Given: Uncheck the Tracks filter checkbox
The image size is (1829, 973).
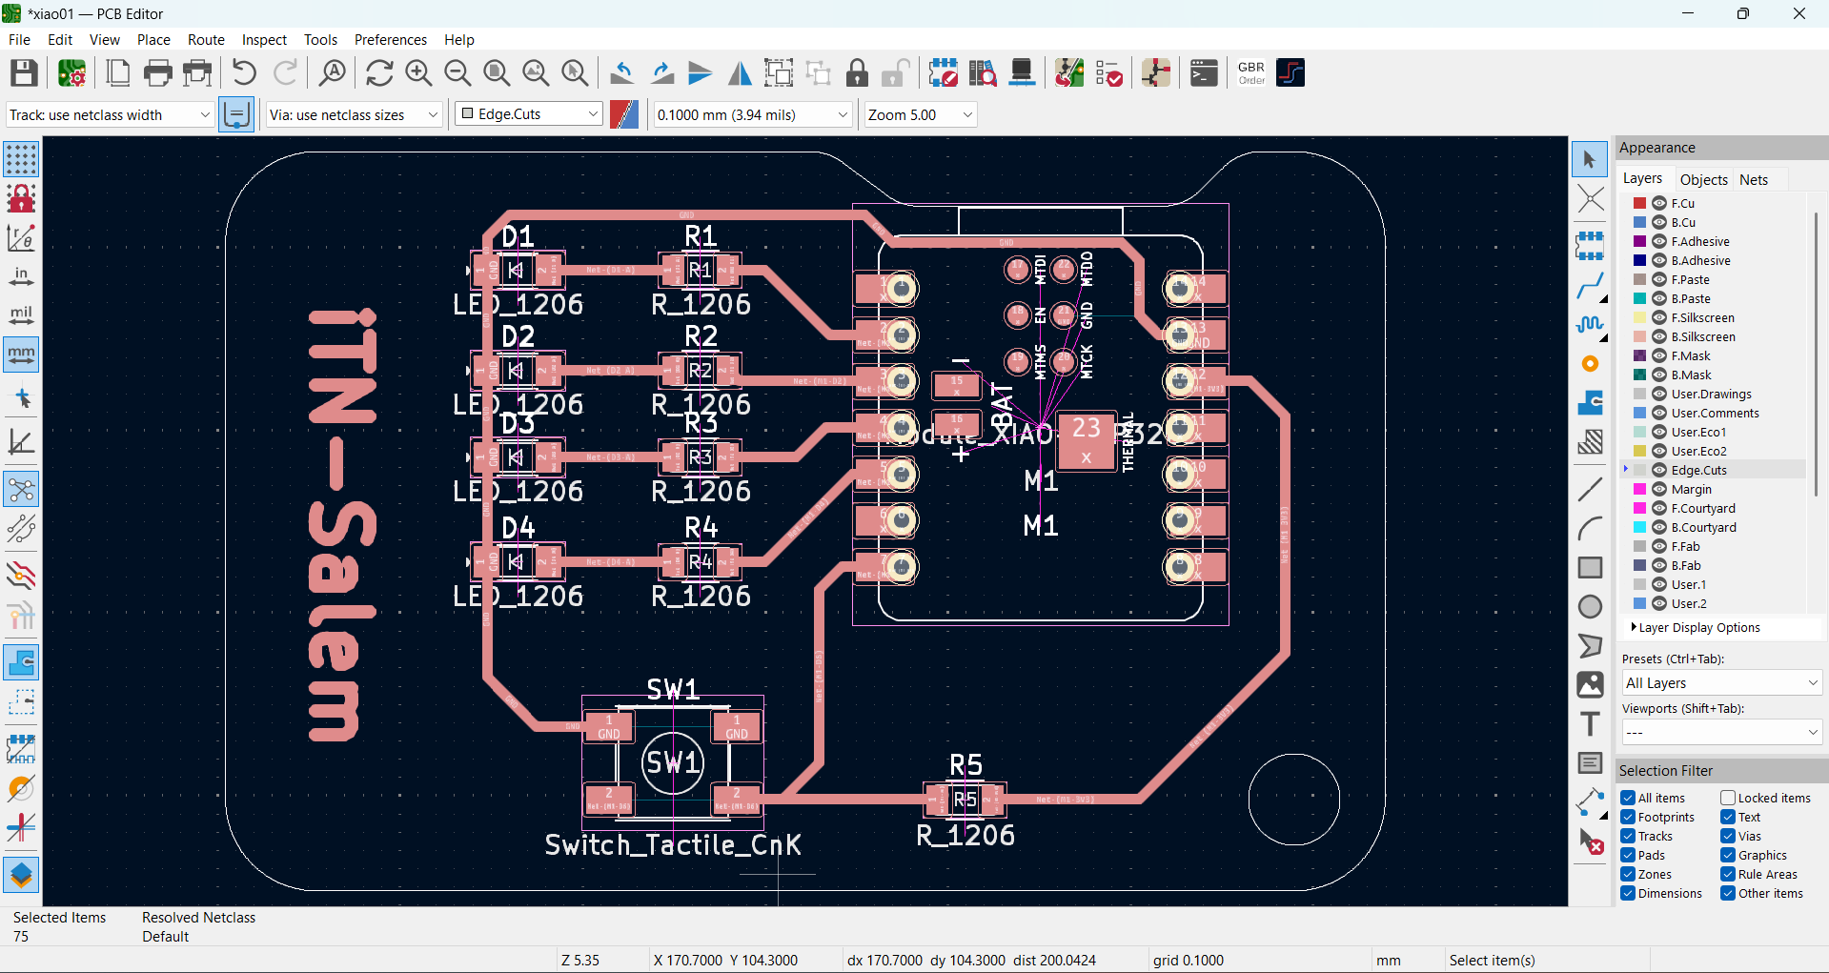Looking at the screenshot, I should point(1628,836).
